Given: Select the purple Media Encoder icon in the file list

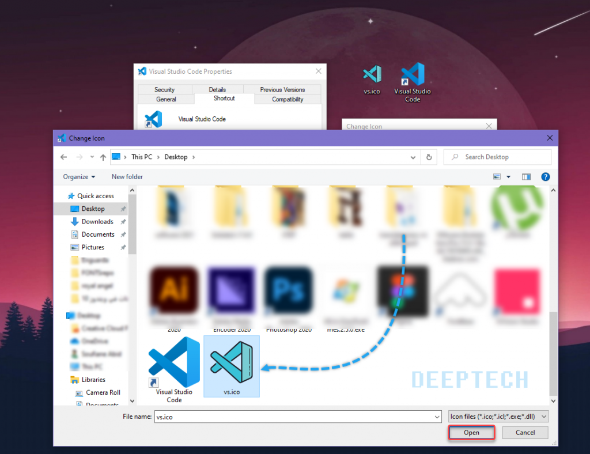Looking at the screenshot, I should point(232,290).
